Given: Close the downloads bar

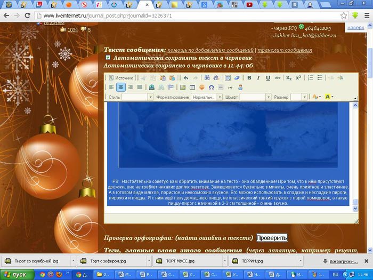Looking at the screenshot, I should pyautogui.click(x=367, y=261).
